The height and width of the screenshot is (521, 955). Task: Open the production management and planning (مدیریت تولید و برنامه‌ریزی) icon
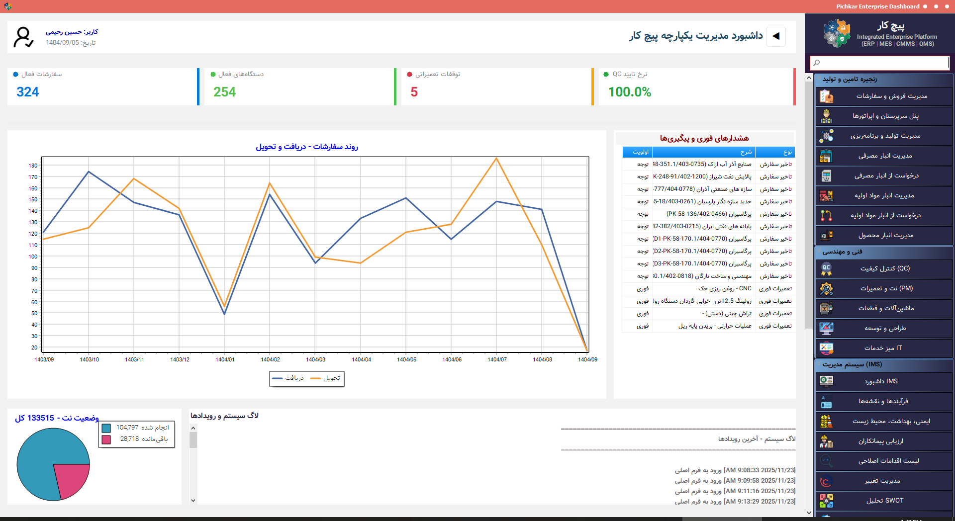pos(826,136)
